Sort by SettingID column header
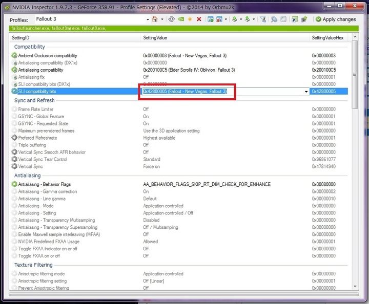The height and width of the screenshot is (304, 369). 75,37
